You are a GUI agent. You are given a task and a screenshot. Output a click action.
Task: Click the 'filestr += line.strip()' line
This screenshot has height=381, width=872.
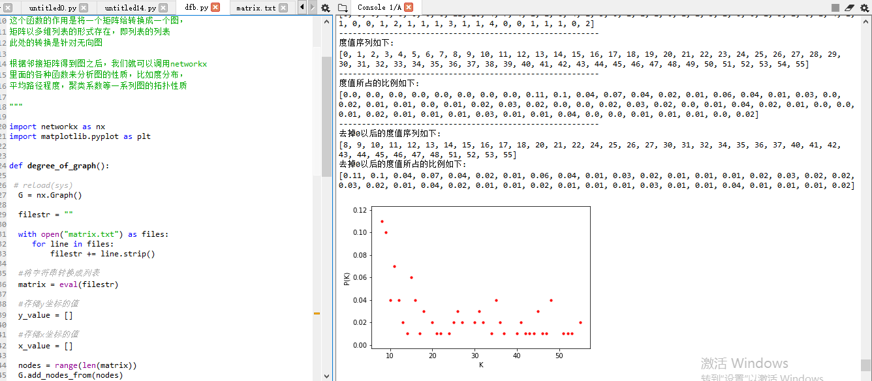point(102,254)
